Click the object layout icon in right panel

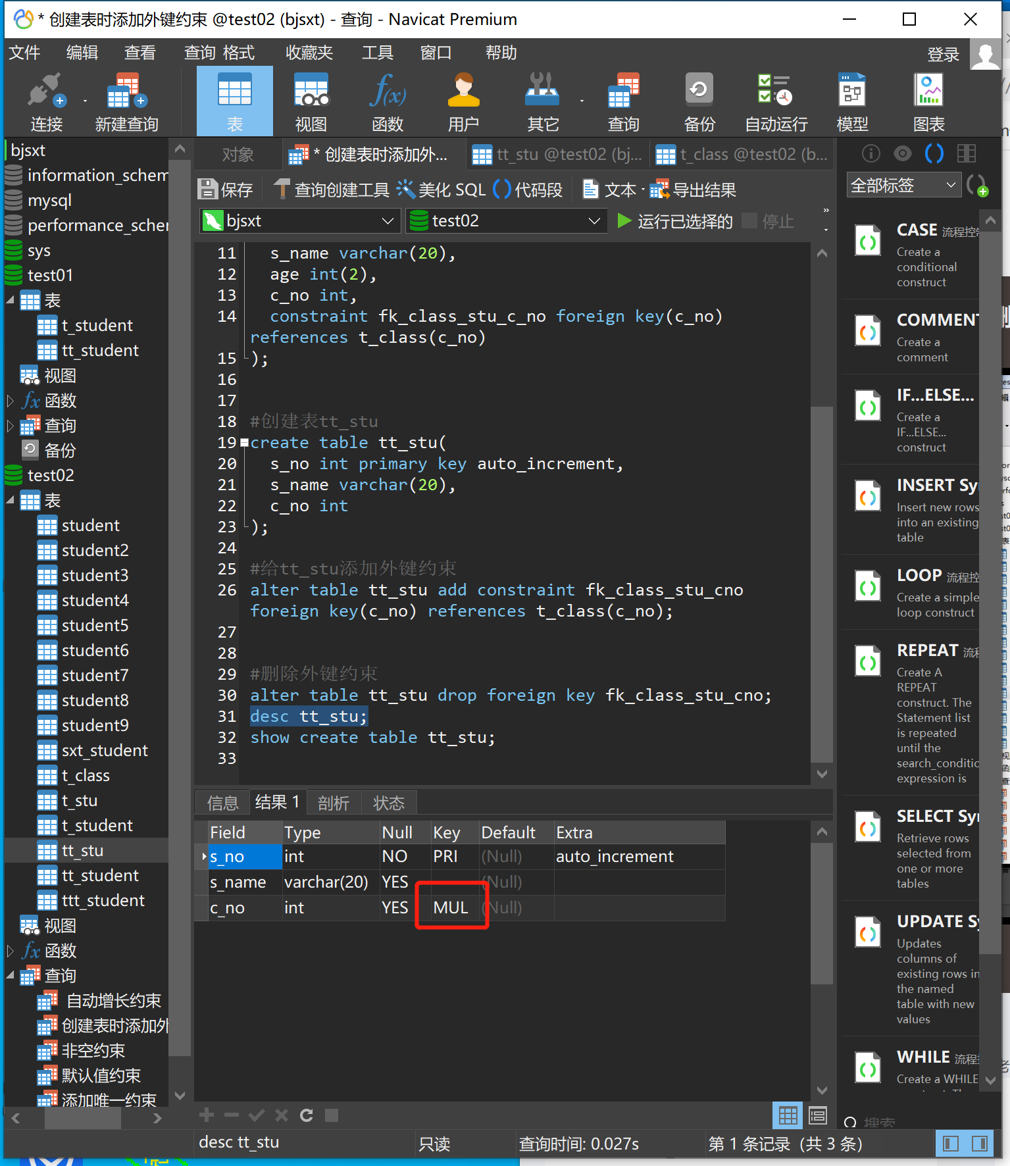click(967, 153)
